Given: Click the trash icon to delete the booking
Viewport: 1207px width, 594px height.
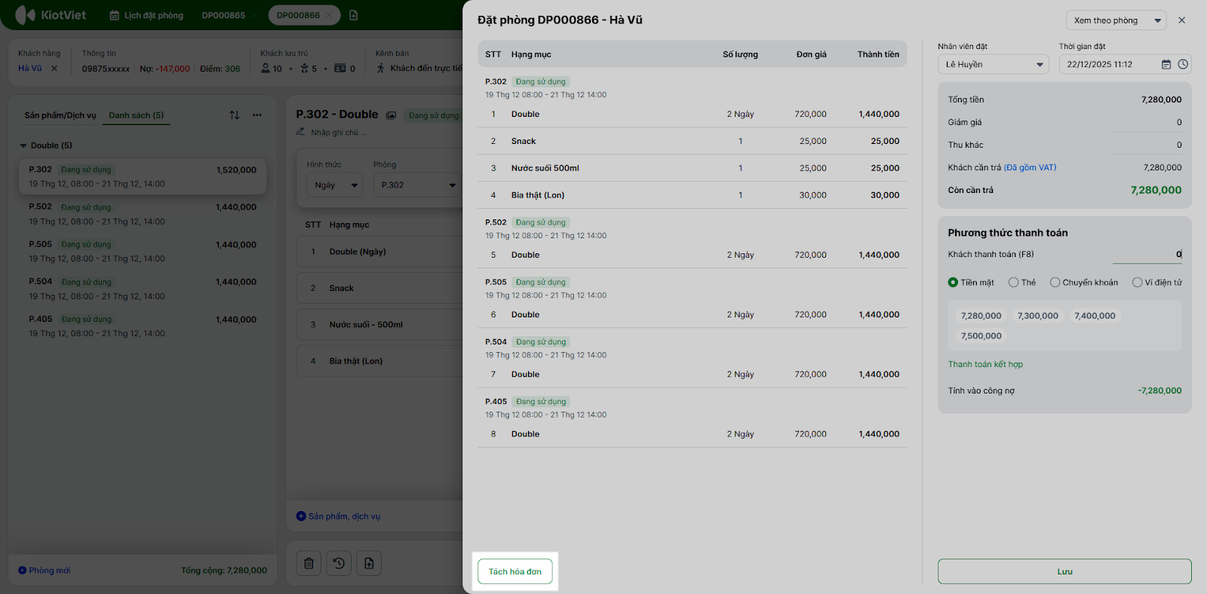Looking at the screenshot, I should tap(309, 563).
